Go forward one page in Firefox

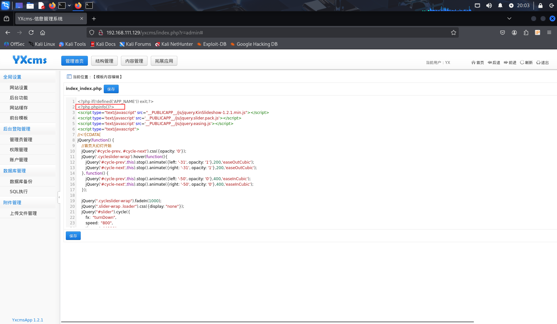[19, 32]
